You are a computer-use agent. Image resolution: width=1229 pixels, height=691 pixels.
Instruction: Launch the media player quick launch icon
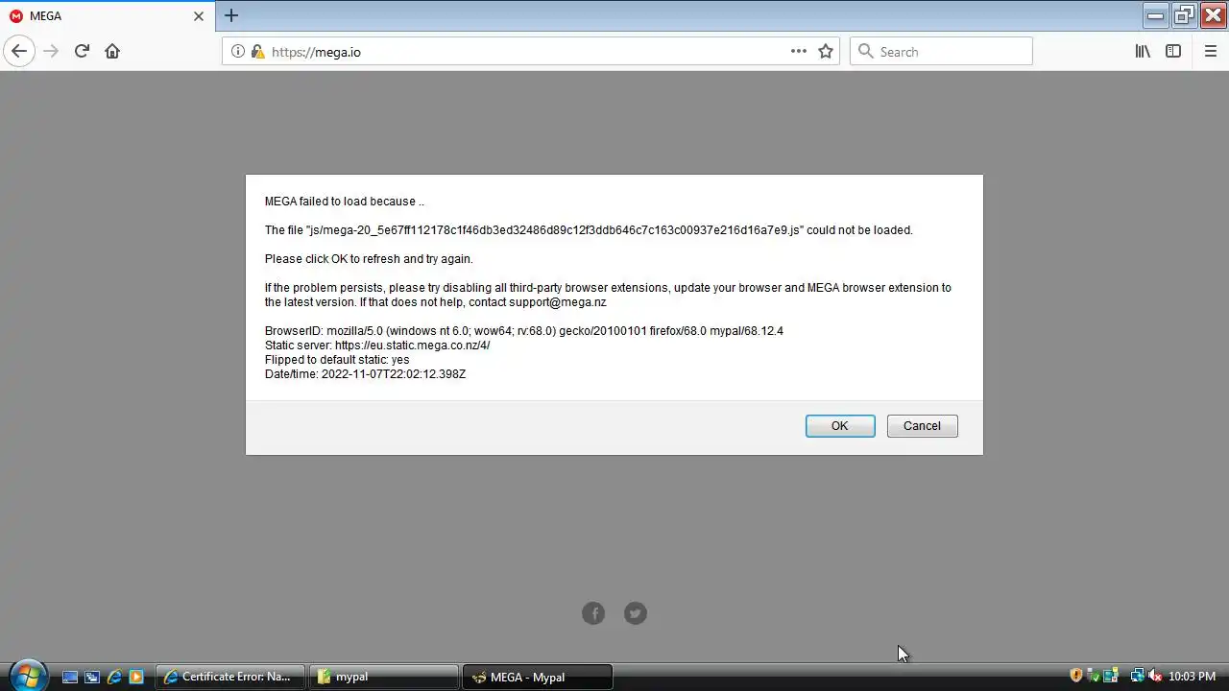(x=136, y=677)
